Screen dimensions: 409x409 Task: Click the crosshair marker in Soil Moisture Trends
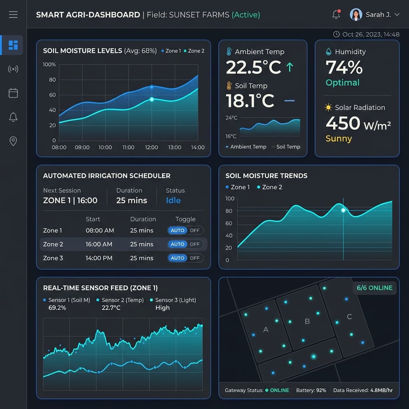[343, 210]
